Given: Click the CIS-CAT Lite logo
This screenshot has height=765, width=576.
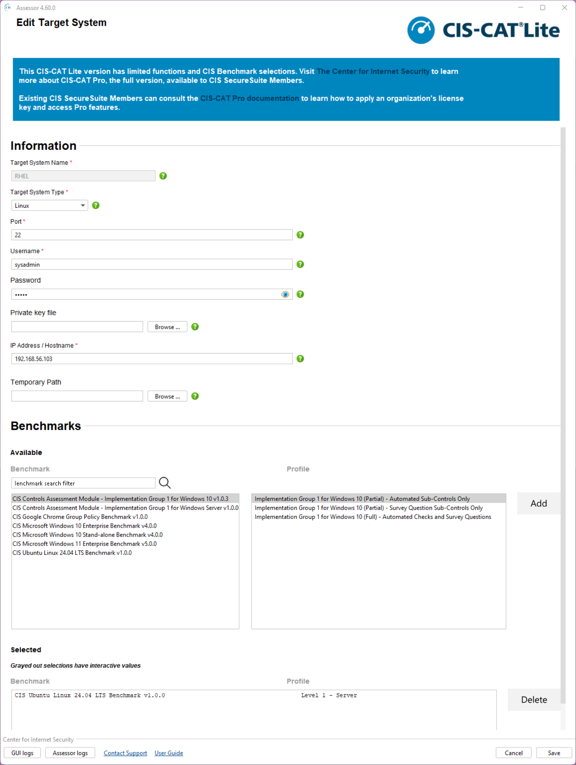Looking at the screenshot, I should pos(483,30).
